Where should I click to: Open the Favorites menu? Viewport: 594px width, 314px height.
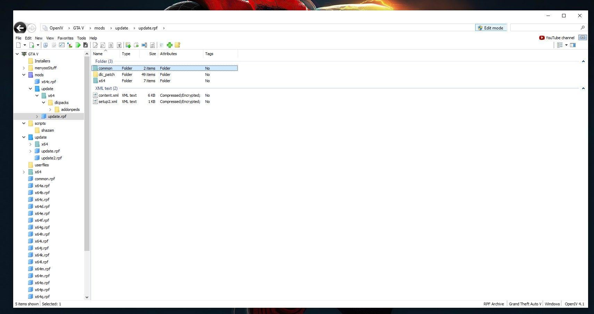[x=65, y=38]
